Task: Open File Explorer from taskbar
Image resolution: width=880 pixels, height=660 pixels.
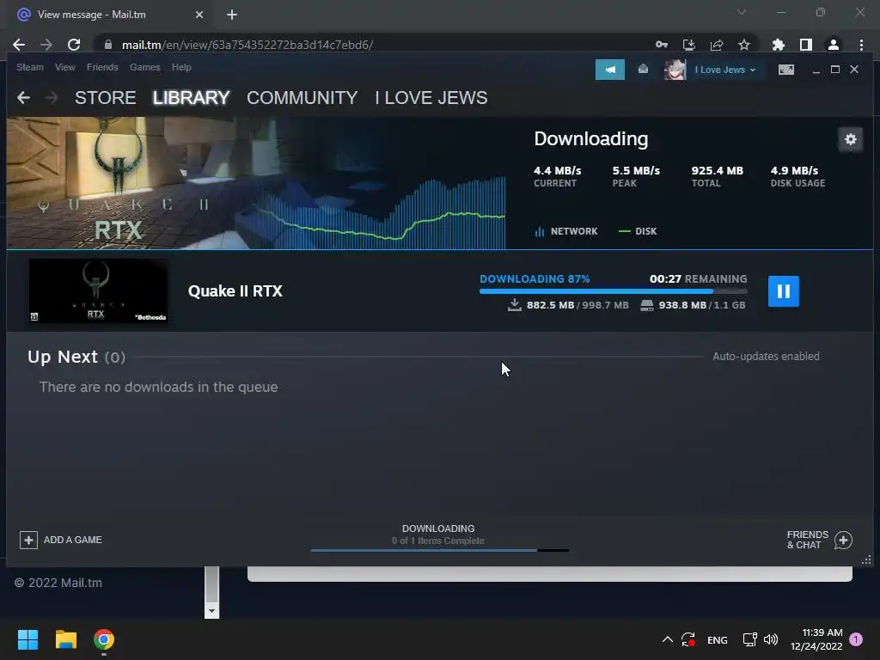Action: 65,639
